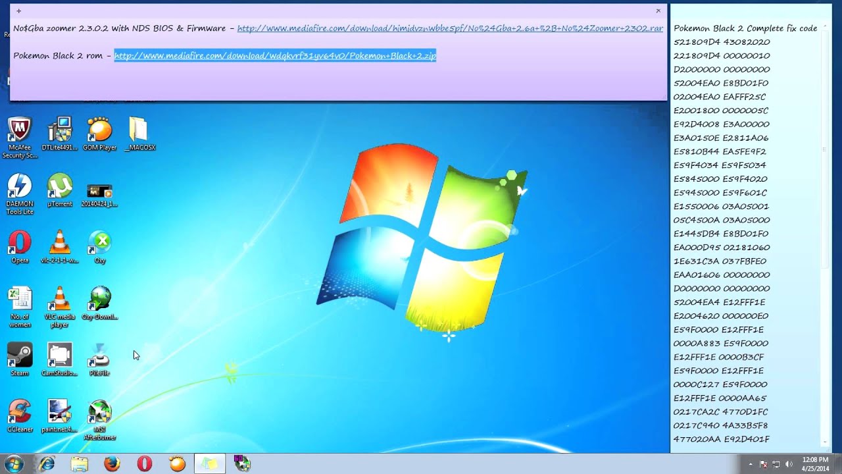Click the code line 'E1550006 03A05001'

[x=722, y=207]
